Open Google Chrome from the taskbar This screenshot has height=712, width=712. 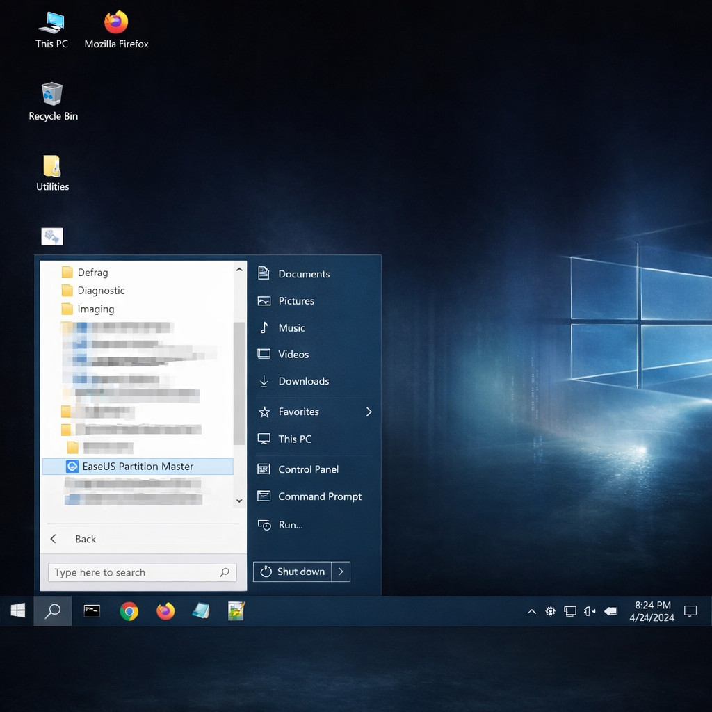pyautogui.click(x=129, y=611)
